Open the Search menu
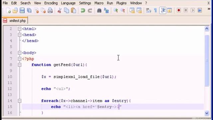Viewport: 213px width, 120px height. tap(25, 3)
